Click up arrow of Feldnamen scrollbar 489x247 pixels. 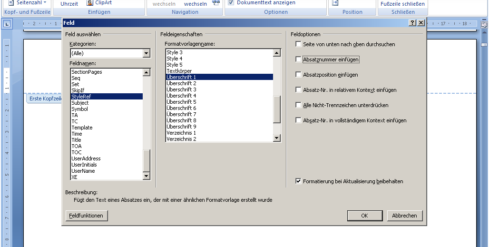tap(147, 72)
